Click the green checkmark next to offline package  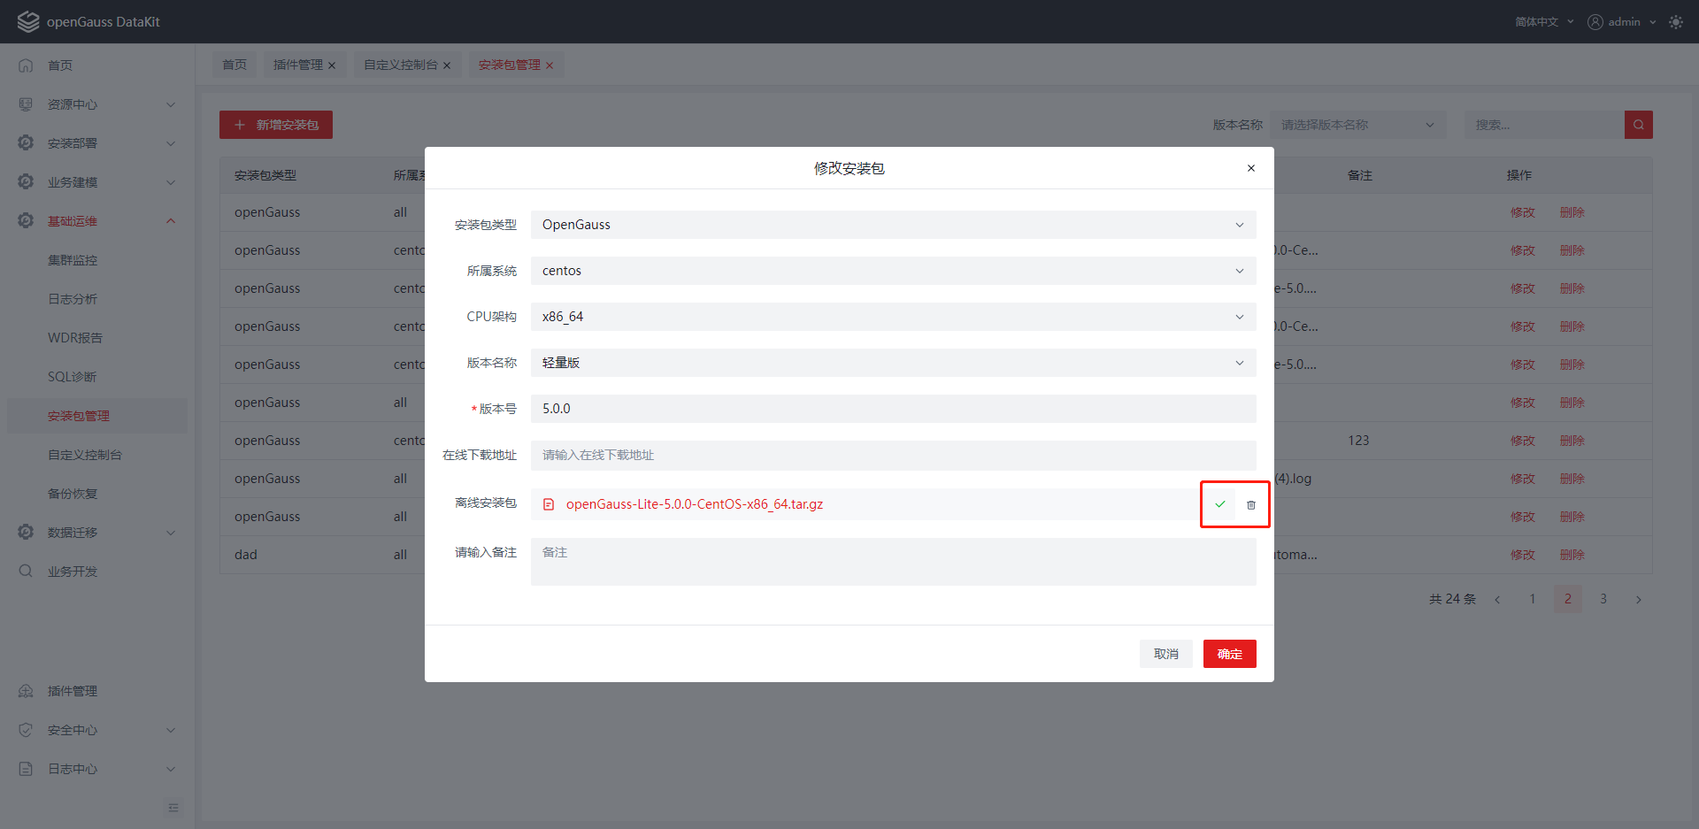[x=1219, y=504]
